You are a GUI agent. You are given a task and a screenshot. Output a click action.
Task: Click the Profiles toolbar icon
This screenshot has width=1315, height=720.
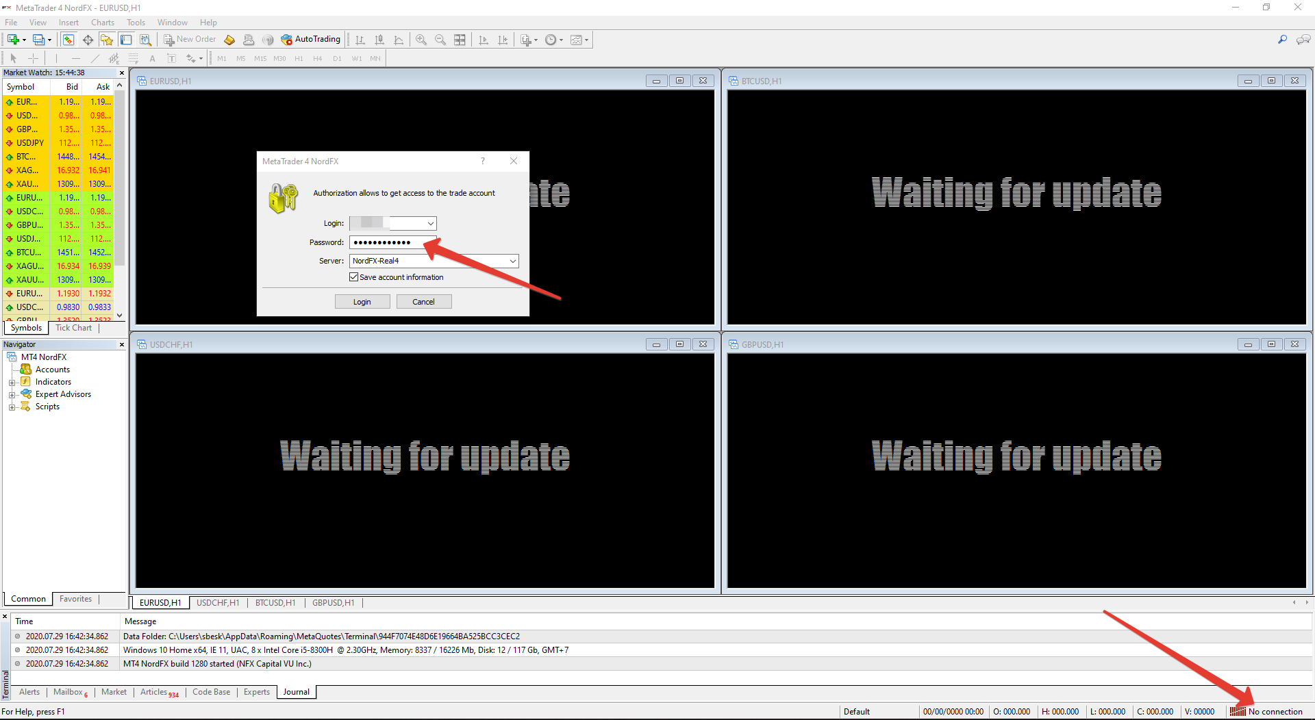tap(39, 40)
